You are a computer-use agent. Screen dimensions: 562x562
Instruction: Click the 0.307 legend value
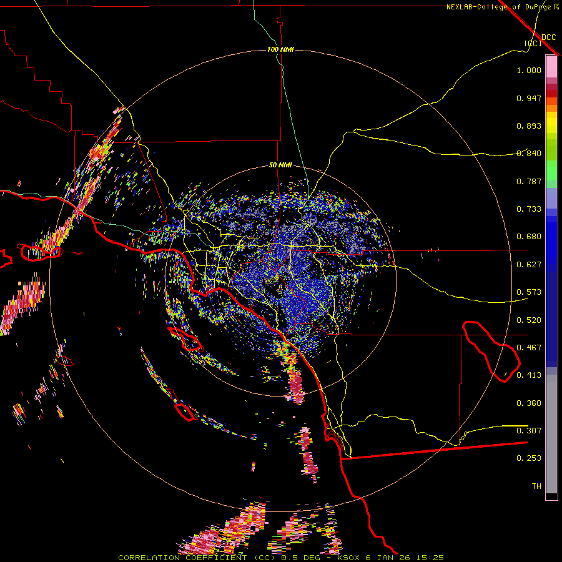[x=529, y=431]
